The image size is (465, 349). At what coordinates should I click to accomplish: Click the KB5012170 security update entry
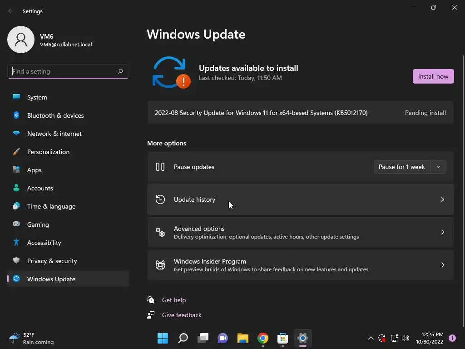(301, 113)
